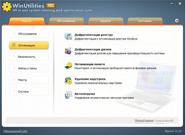Select the Оптимизация sidebar category
The width and height of the screenshot is (185, 135).
click(x=29, y=45)
